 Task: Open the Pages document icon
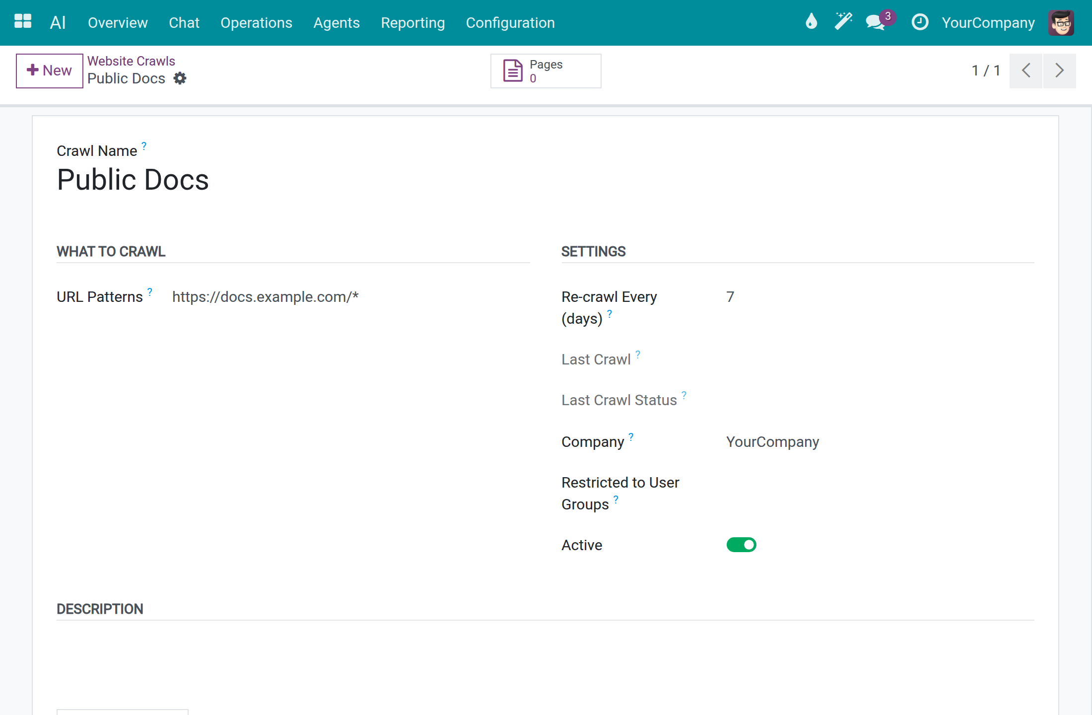513,71
